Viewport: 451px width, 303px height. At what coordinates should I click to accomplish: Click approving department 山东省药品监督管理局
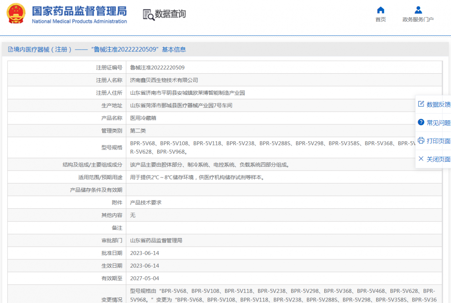pos(156,241)
